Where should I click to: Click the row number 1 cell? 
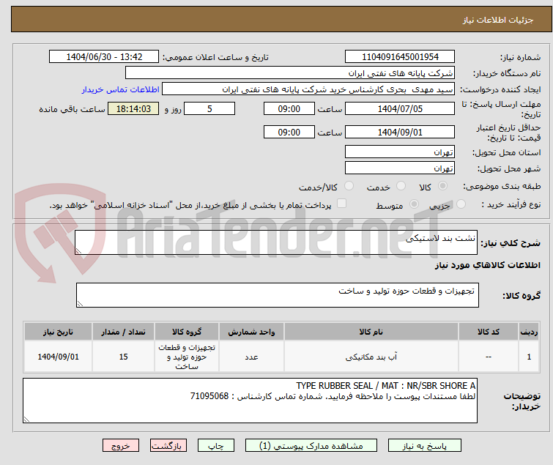(529, 357)
